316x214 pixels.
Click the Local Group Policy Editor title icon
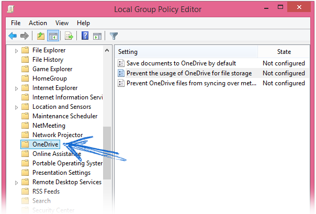[10, 9]
